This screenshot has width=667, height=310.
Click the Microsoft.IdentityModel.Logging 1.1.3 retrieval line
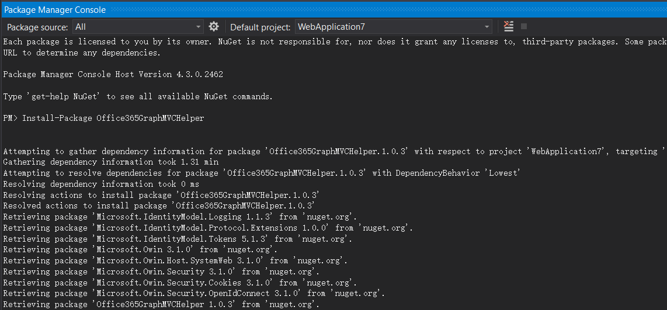tap(180, 217)
